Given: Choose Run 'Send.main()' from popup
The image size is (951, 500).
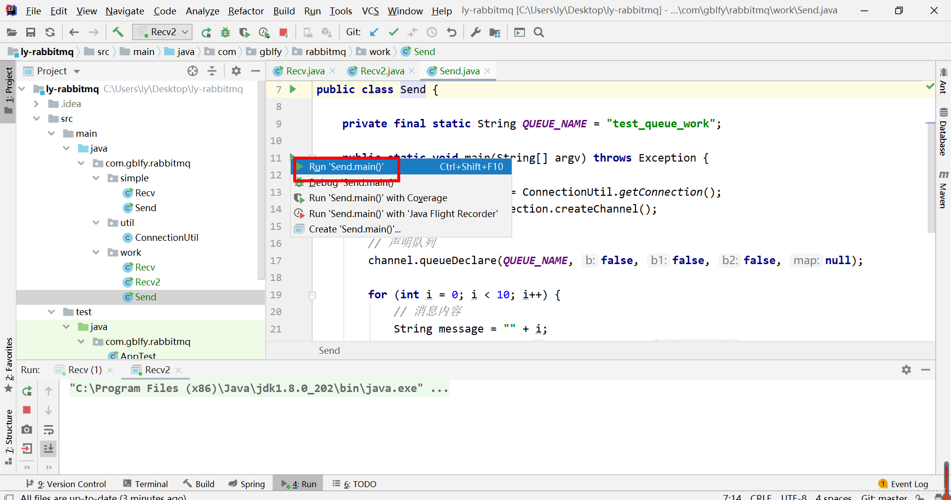Looking at the screenshot, I should pos(401,167).
